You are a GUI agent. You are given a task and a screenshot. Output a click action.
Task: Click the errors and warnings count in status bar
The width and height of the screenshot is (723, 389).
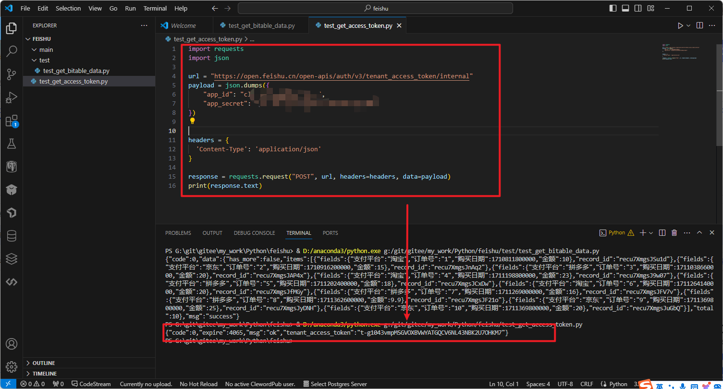[x=33, y=384]
